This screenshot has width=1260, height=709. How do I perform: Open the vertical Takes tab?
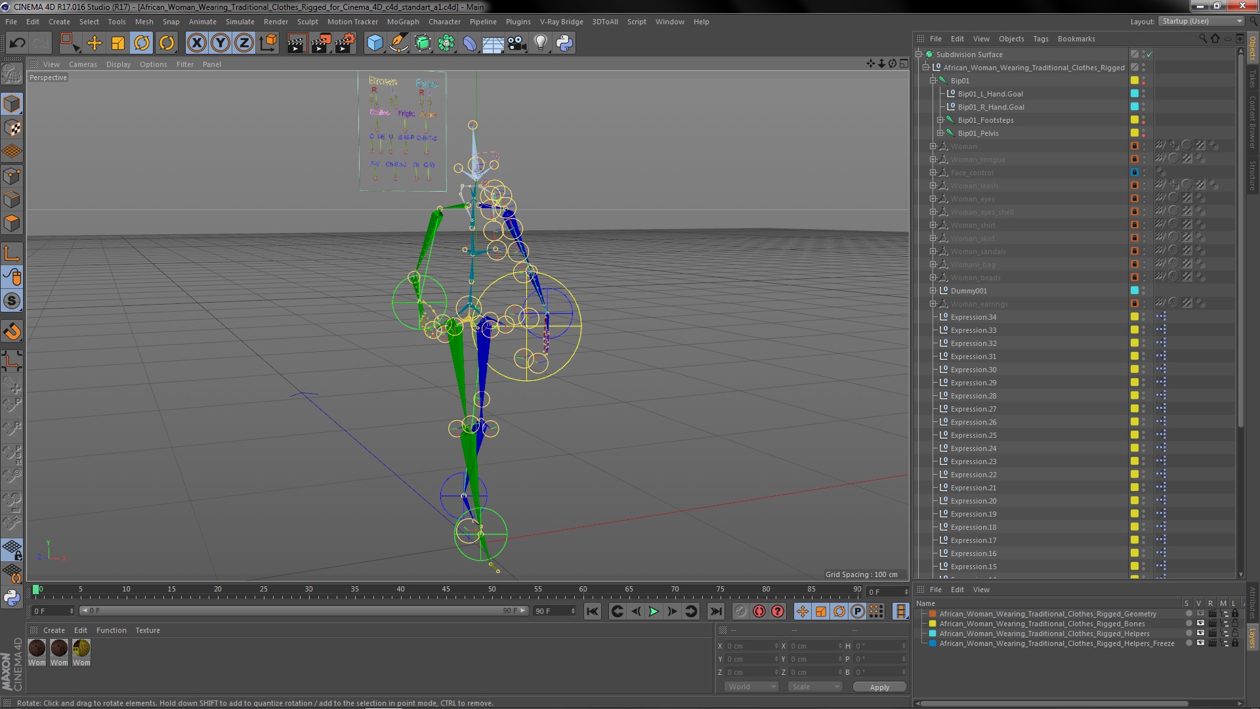pyautogui.click(x=1252, y=77)
